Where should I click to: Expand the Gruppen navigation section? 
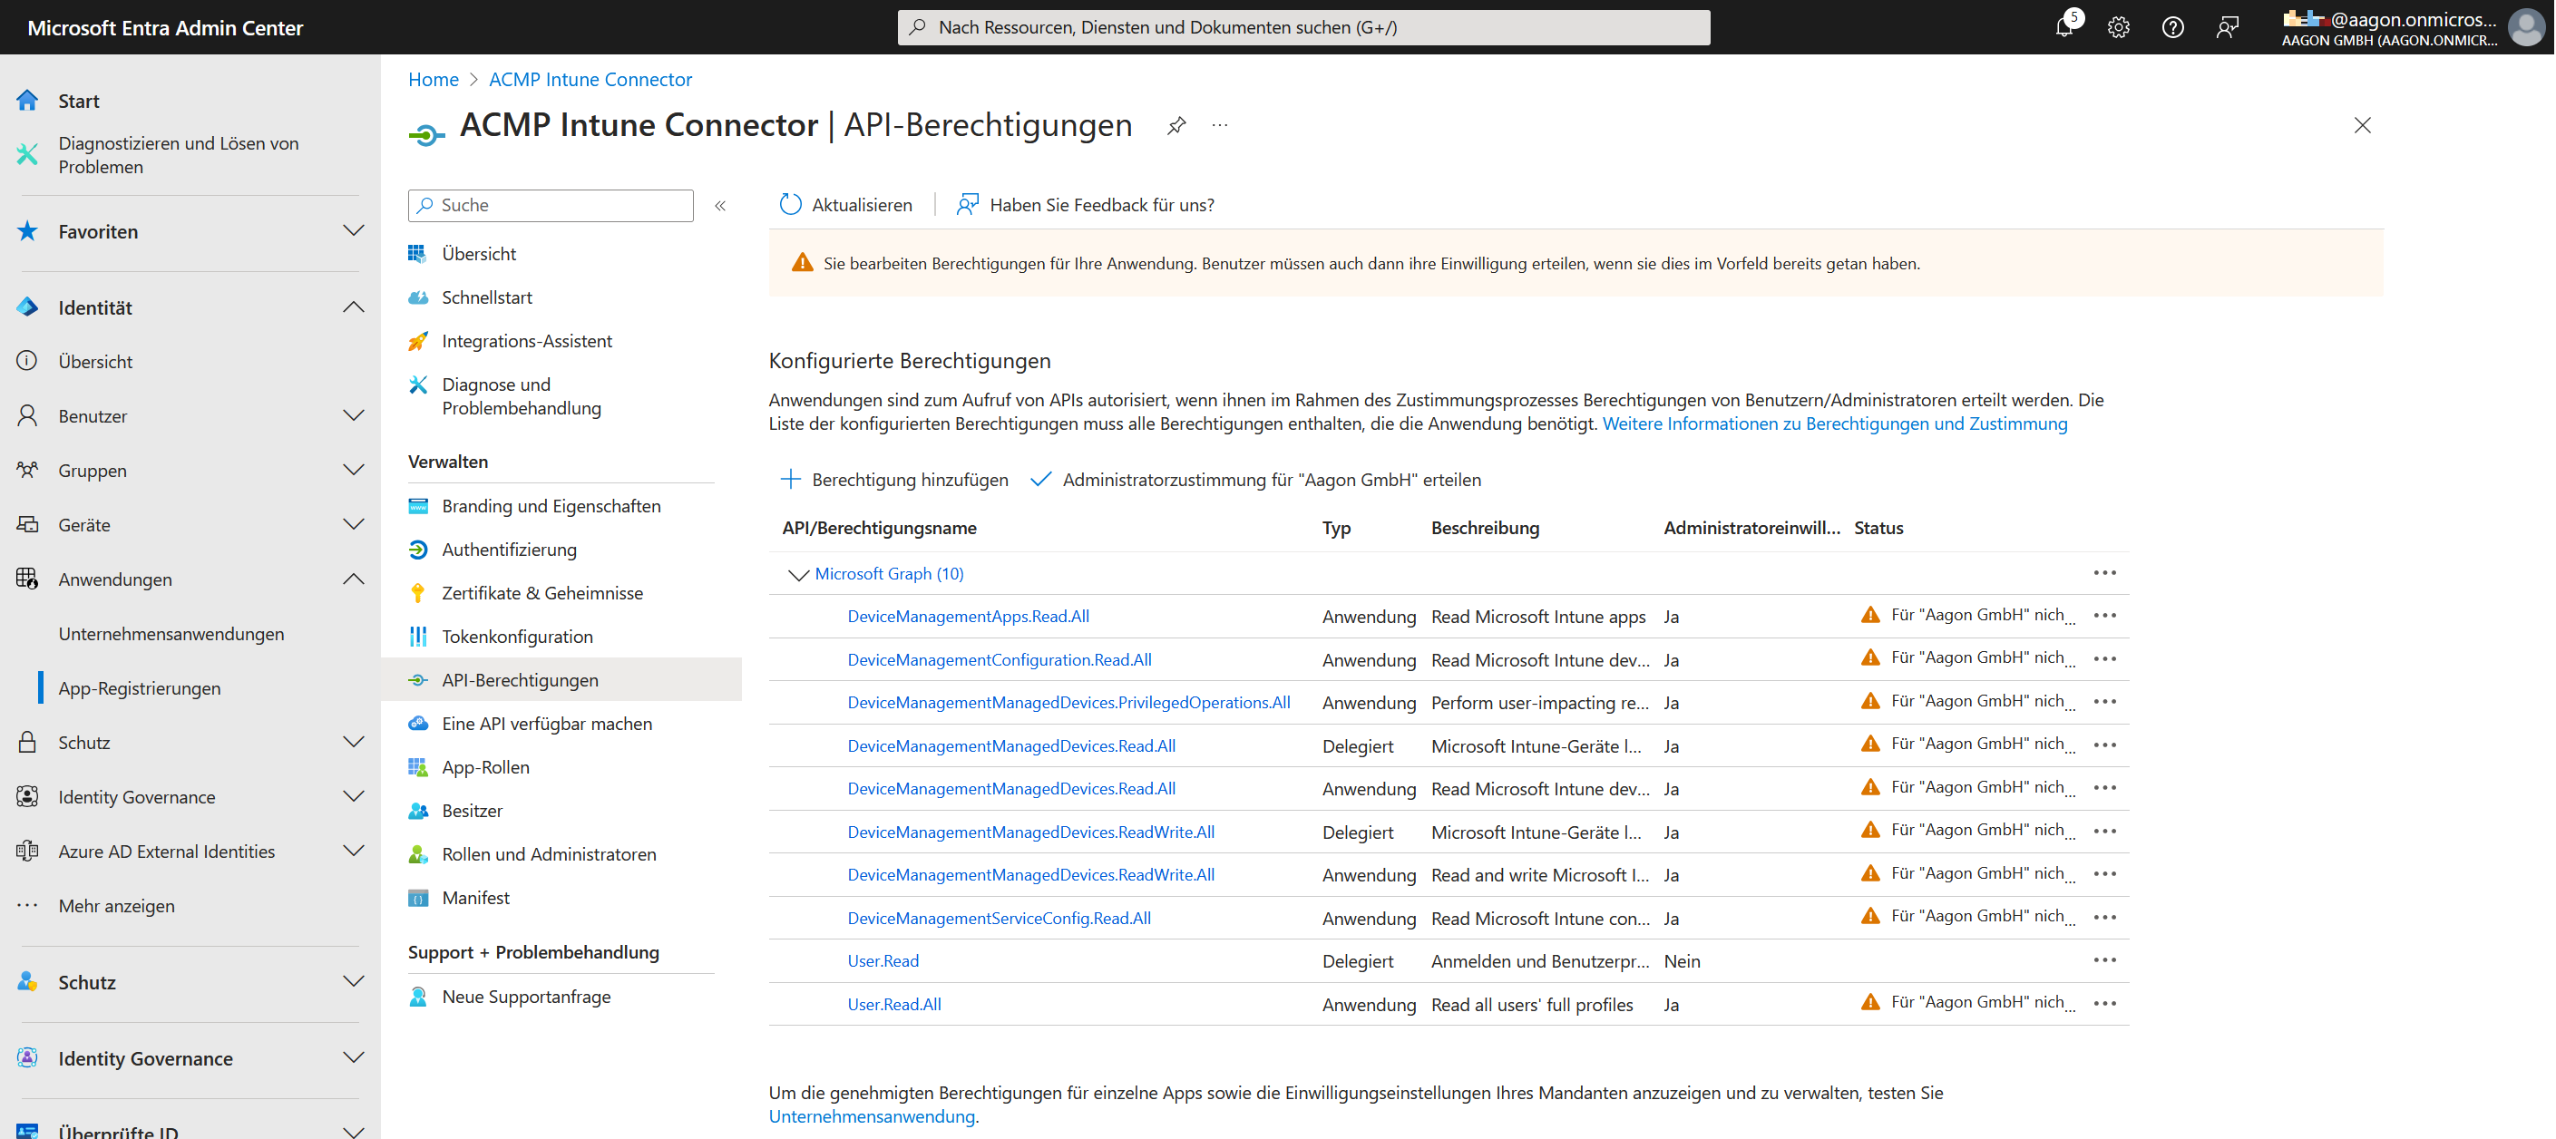(x=355, y=469)
